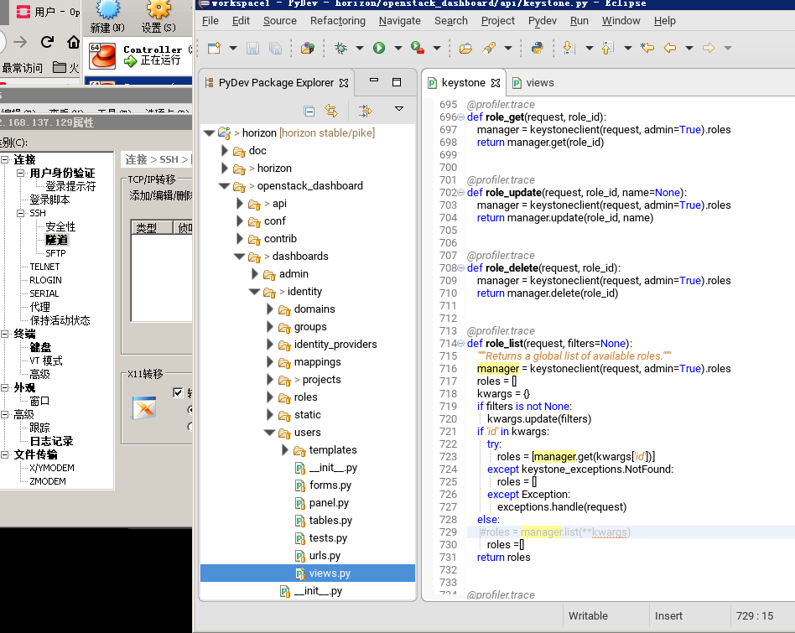Click the yellow Back navigation arrow

(669, 49)
